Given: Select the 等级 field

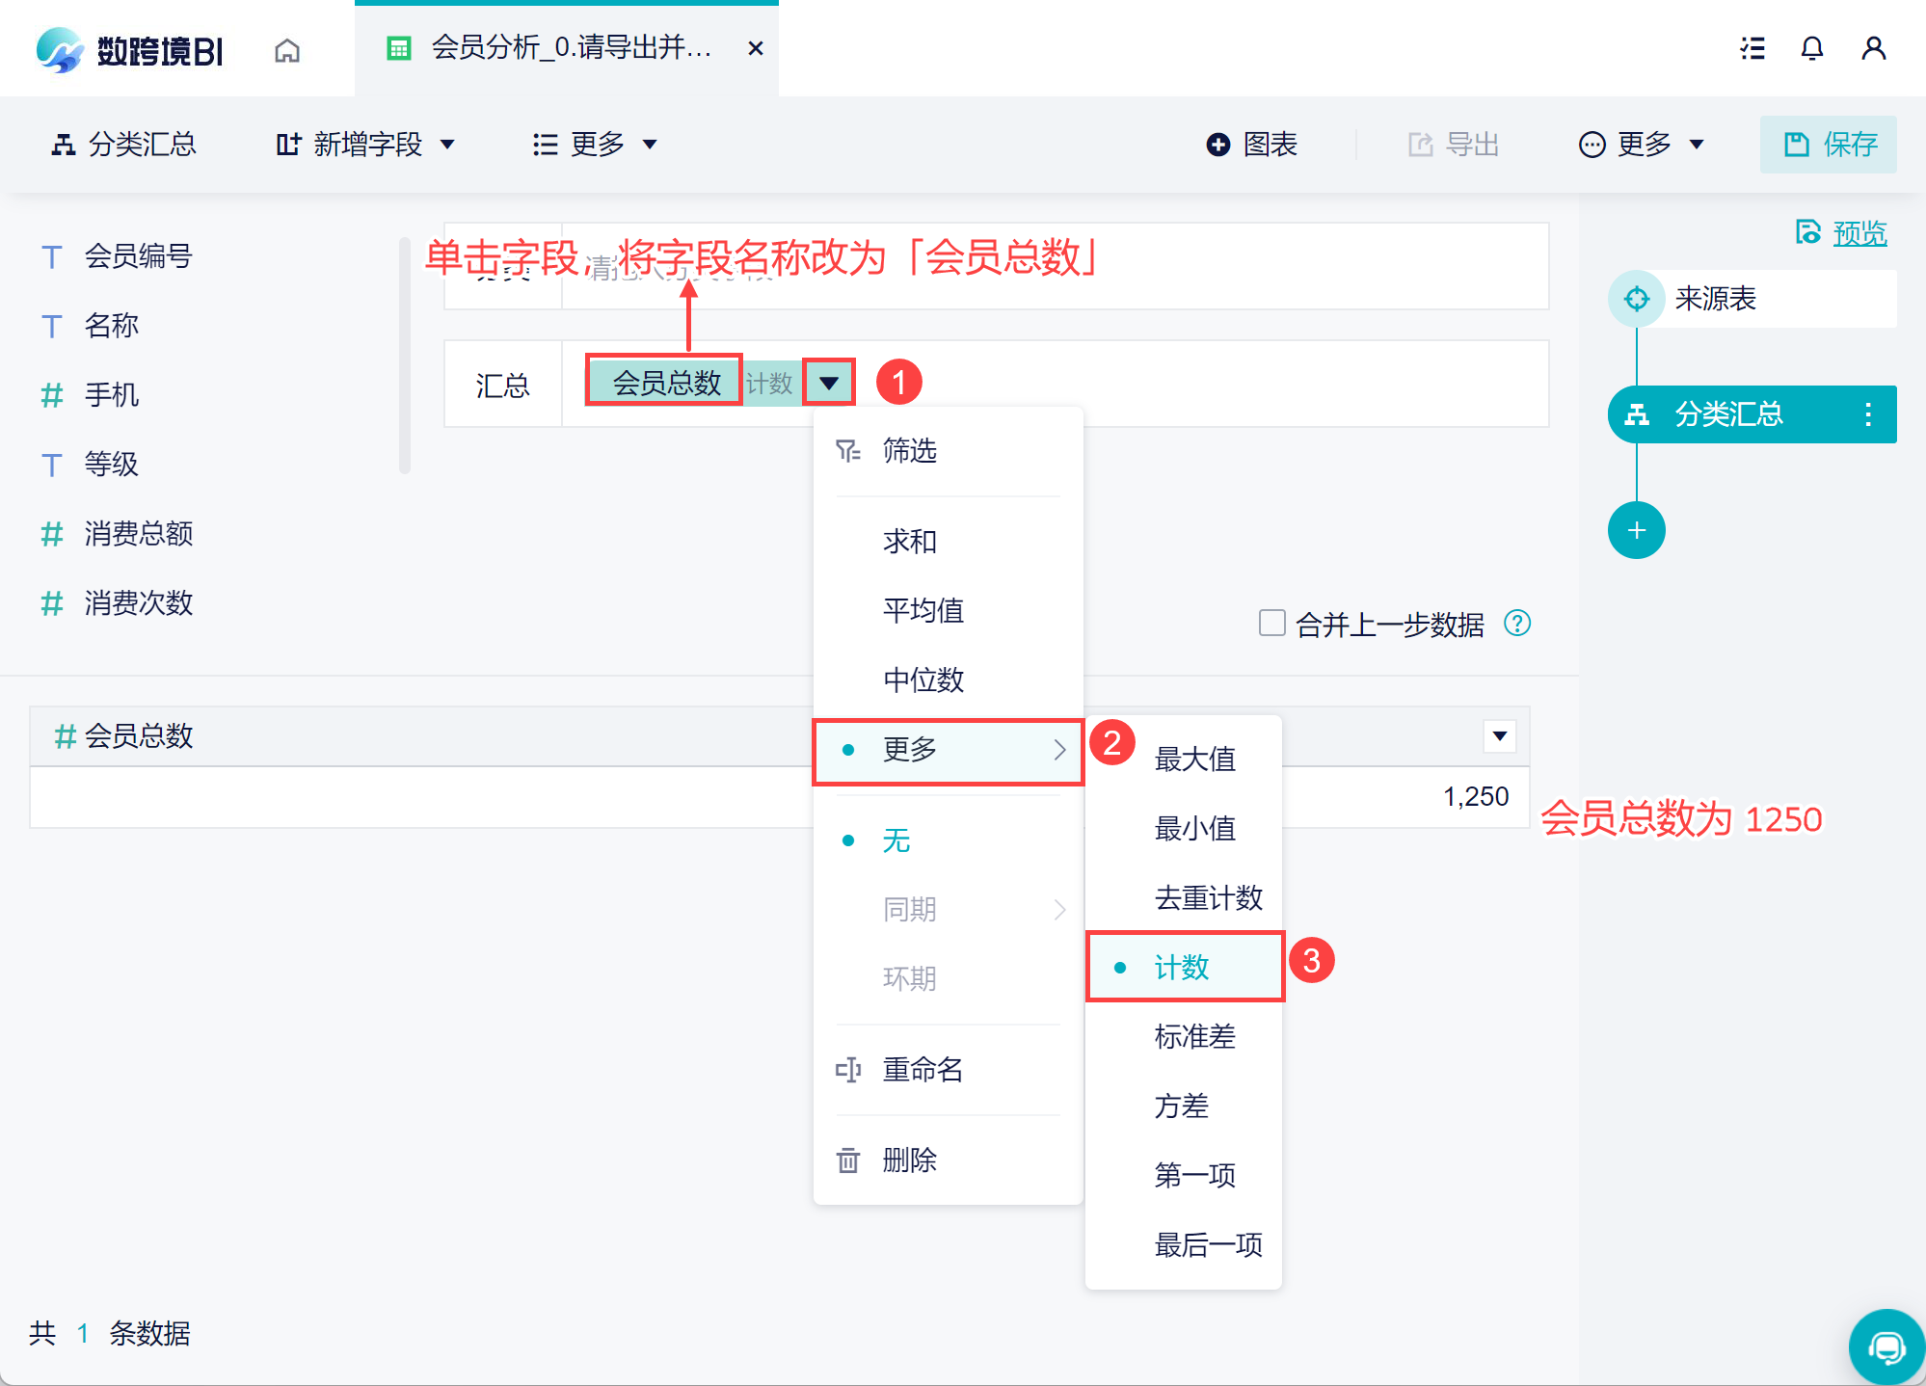Looking at the screenshot, I should 90,465.
